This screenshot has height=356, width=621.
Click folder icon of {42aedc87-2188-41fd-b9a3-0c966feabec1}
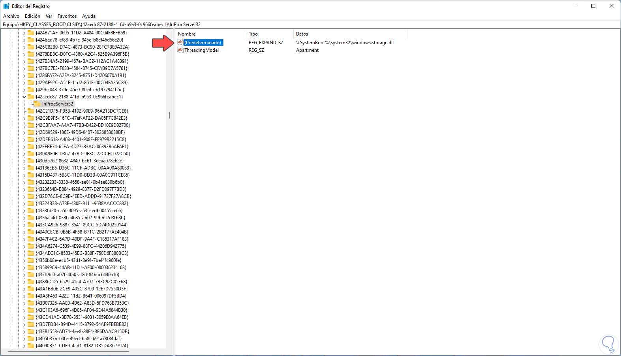point(31,96)
